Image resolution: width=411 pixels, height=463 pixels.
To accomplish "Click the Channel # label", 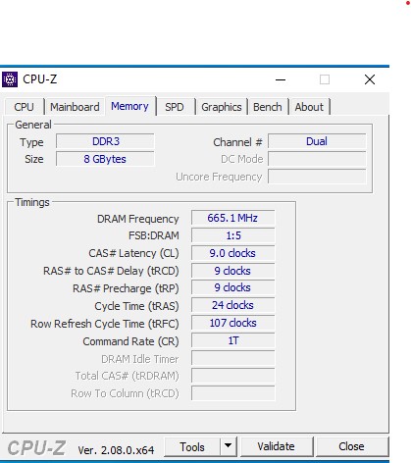I will tap(237, 142).
